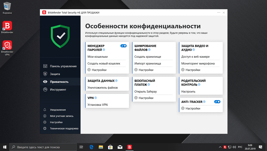Click help icon next to Шифрование файлов
Screen dimensions: 267x151
149,50
